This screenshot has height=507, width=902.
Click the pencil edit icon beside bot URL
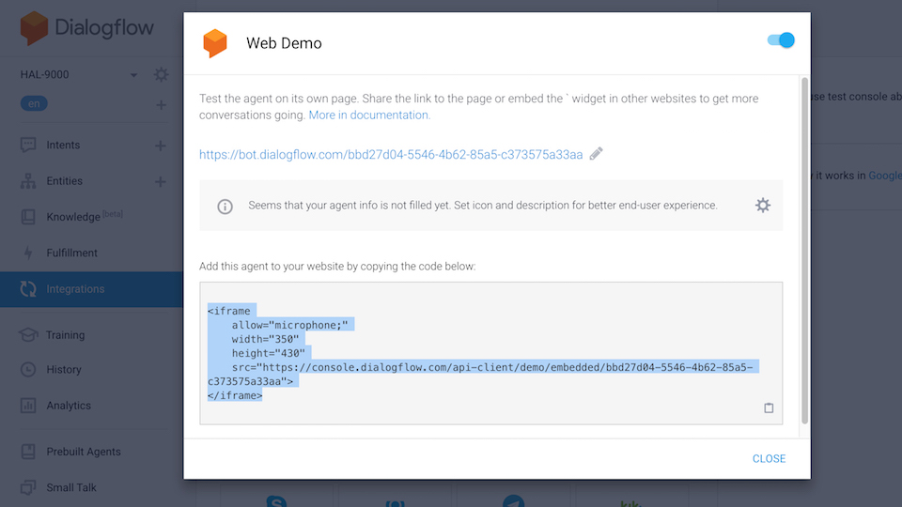(x=597, y=154)
